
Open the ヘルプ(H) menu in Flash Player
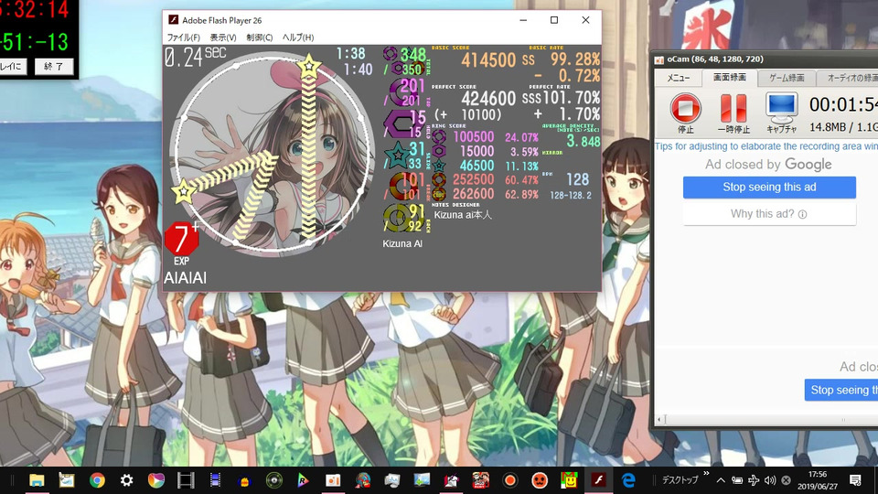(298, 38)
